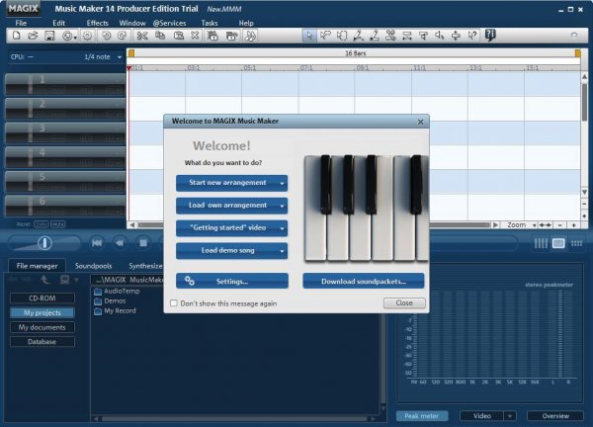Click the paste toolbar icon
Screen dimensions: 593x427
coord(178,36)
